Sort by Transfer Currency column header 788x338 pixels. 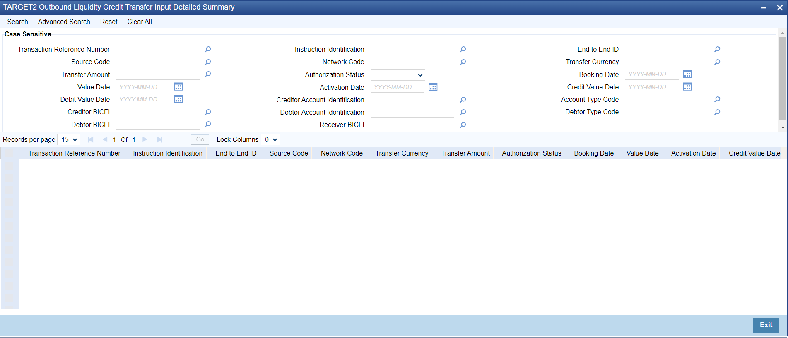[402, 153]
